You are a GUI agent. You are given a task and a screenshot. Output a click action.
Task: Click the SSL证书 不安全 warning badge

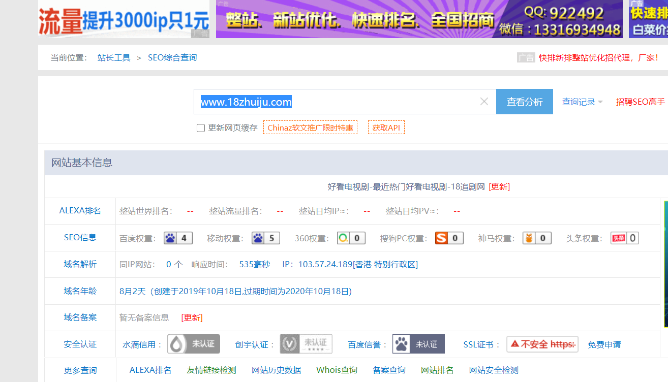coord(542,344)
